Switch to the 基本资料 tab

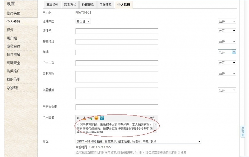tap(52, 5)
